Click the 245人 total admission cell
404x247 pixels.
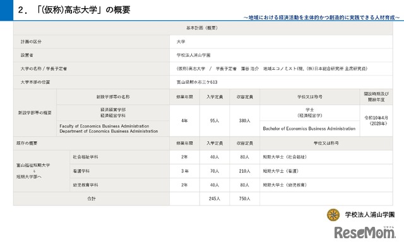tap(215, 198)
